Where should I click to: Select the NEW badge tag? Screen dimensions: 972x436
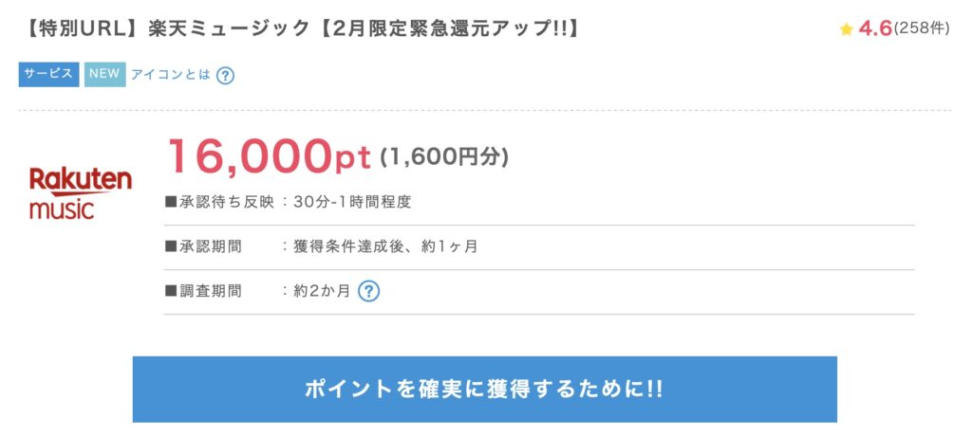click(104, 74)
